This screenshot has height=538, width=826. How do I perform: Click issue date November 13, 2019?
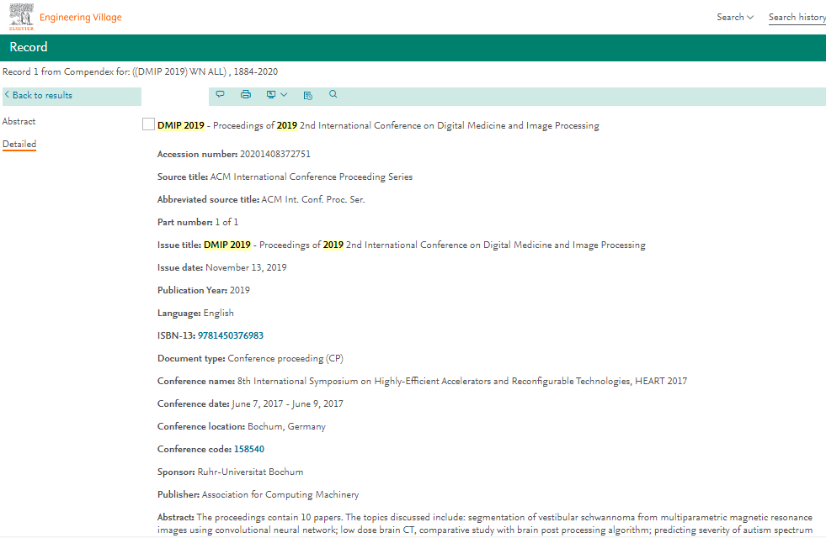pos(246,267)
